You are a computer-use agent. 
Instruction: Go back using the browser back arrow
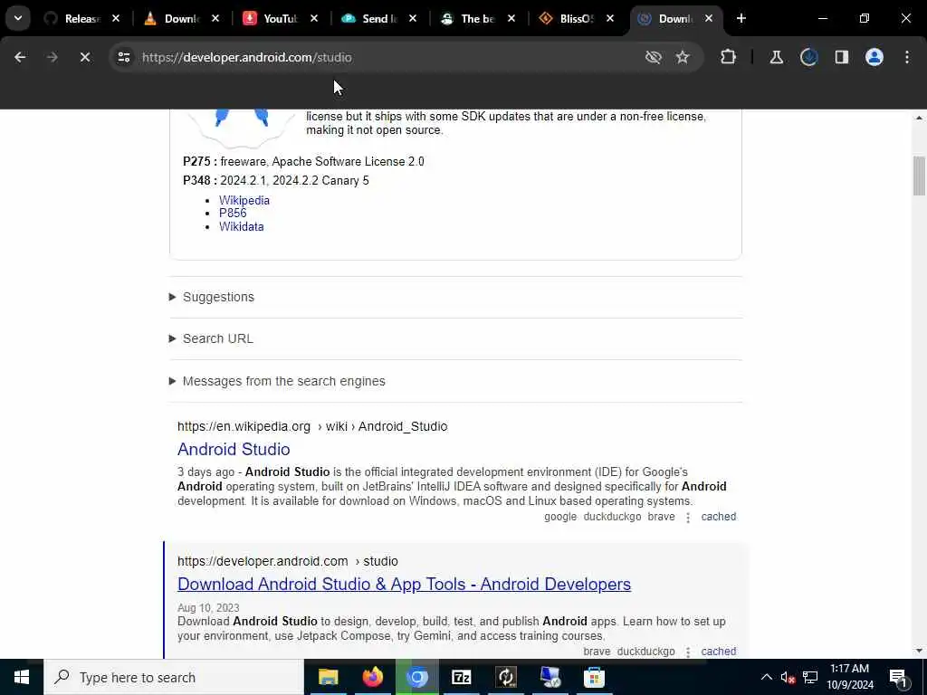(20, 57)
